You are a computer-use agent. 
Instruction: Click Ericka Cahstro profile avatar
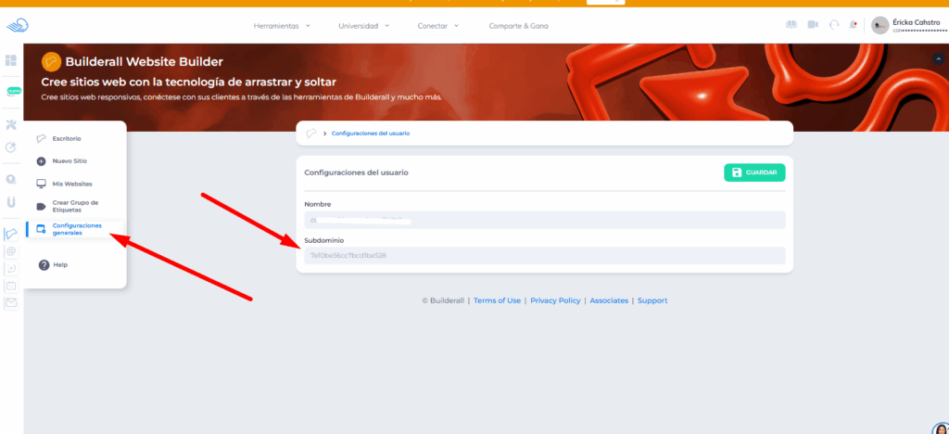pyautogui.click(x=879, y=25)
